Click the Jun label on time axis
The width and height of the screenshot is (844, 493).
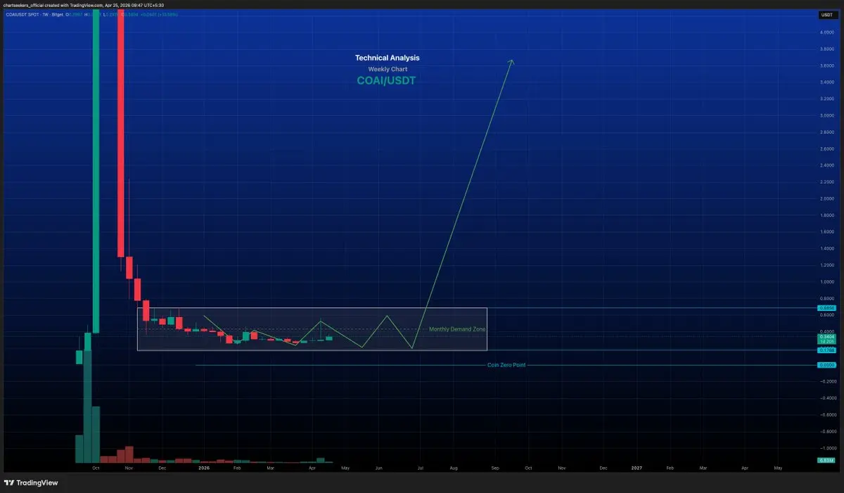coord(378,467)
